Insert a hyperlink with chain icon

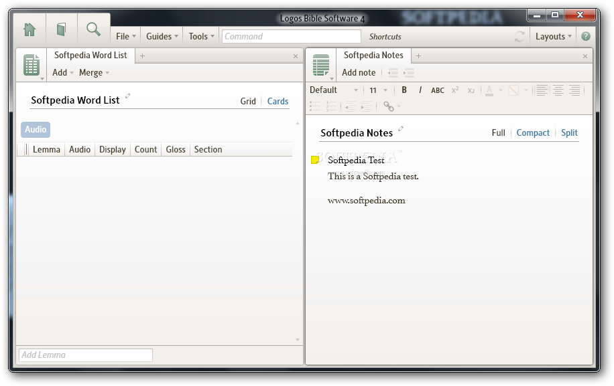click(389, 106)
